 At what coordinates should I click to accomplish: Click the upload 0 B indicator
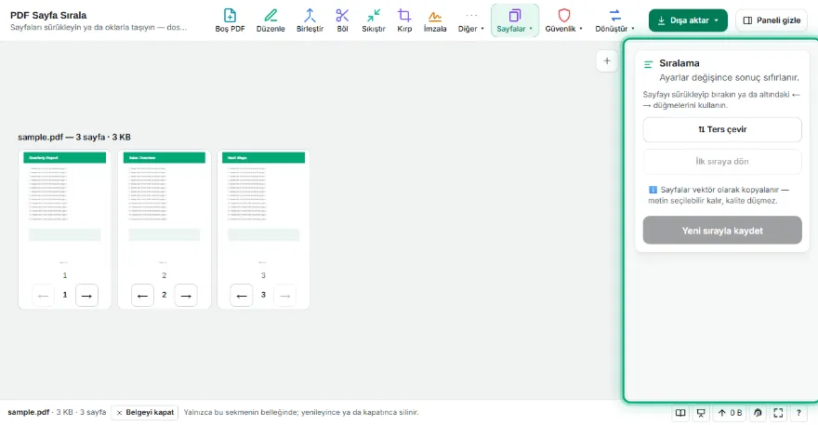[x=730, y=413]
